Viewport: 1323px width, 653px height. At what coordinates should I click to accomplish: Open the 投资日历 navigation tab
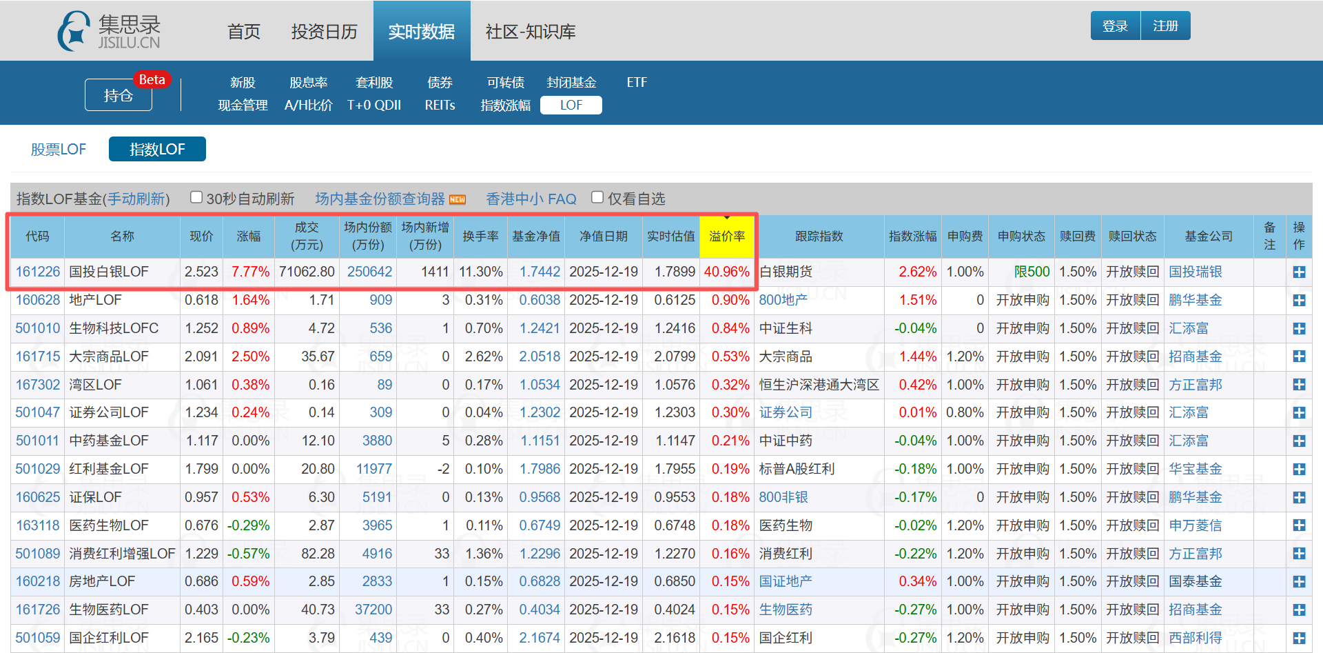[x=325, y=32]
